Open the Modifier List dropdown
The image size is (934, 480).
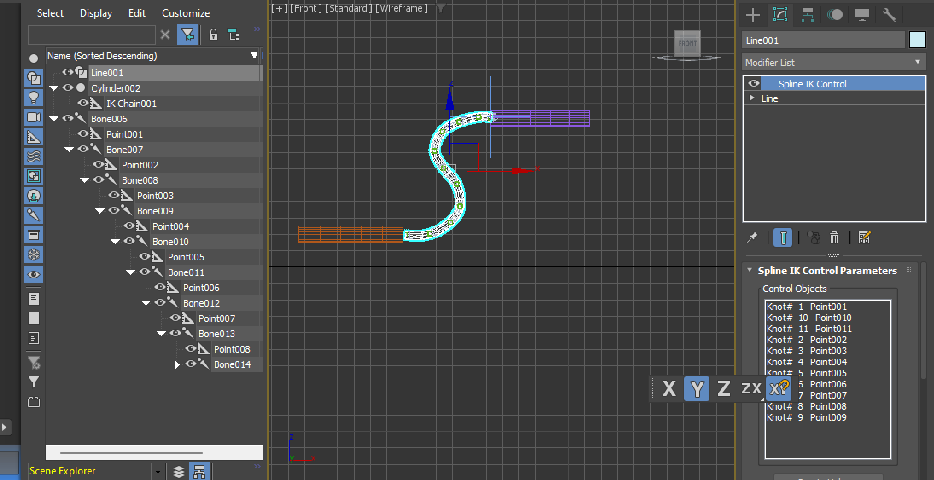tap(917, 62)
